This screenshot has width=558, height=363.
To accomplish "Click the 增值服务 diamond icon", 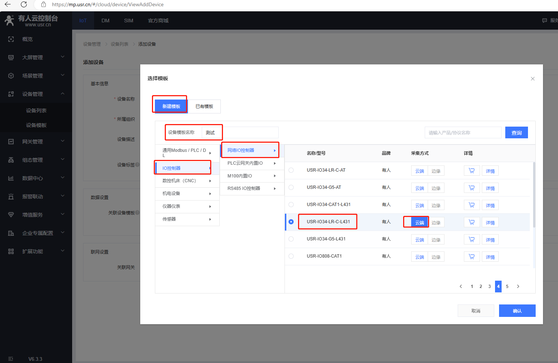I will (x=11, y=215).
